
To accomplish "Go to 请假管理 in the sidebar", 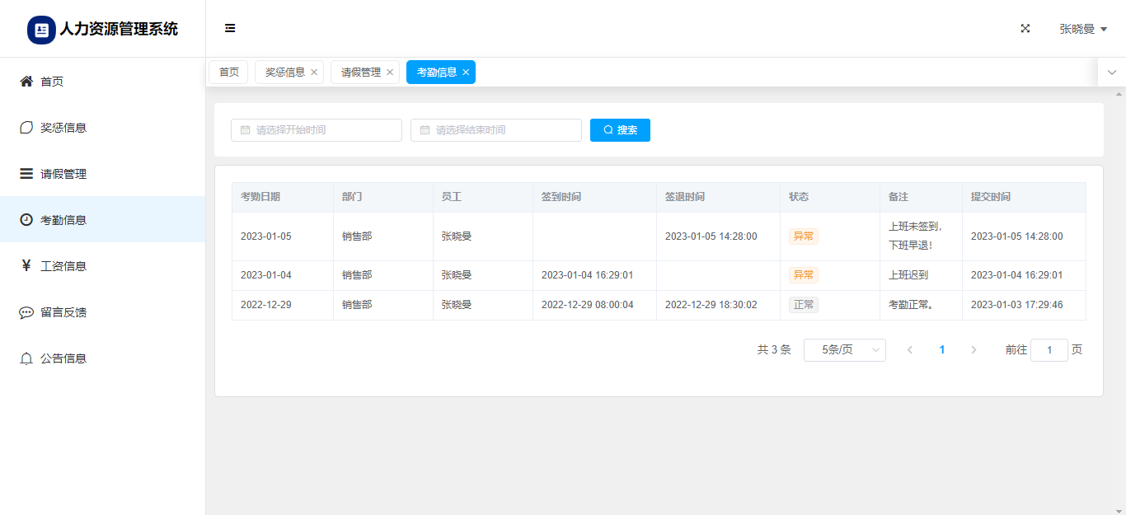I will tap(63, 174).
